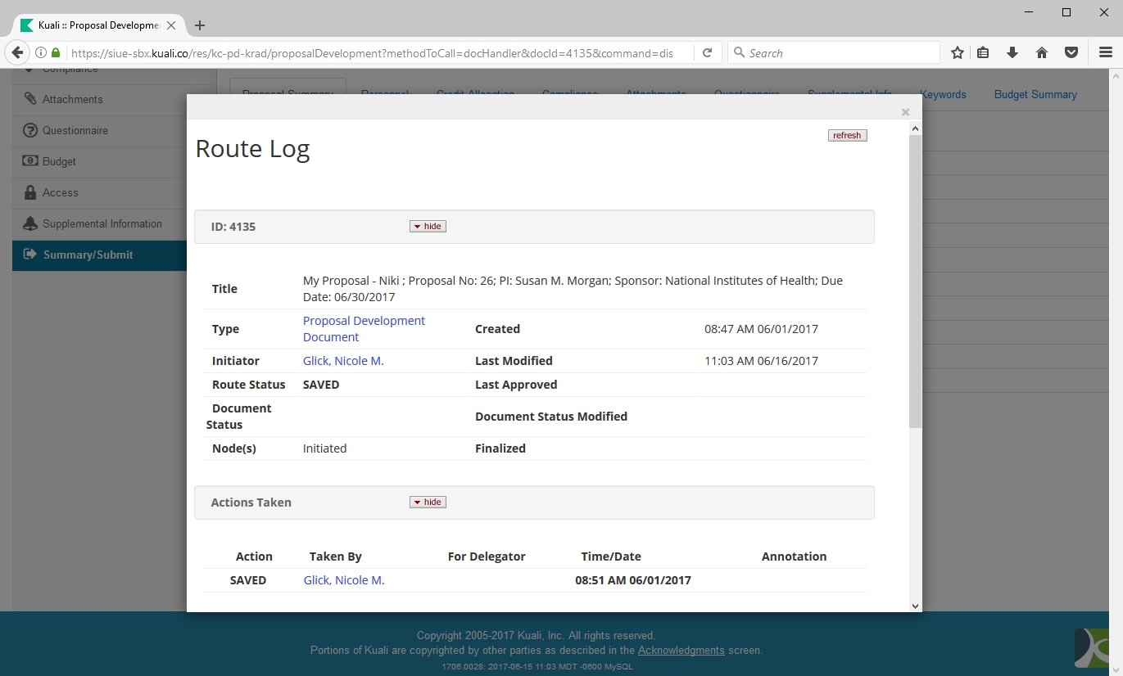Collapse the ID: 4135 section with hide
The width and height of the screenshot is (1123, 676).
[428, 227]
